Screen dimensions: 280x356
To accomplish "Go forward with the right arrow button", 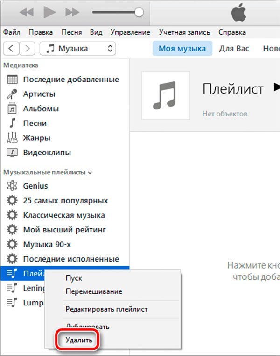I will [27, 48].
